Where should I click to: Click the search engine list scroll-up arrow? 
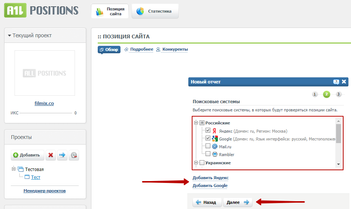click(338, 121)
